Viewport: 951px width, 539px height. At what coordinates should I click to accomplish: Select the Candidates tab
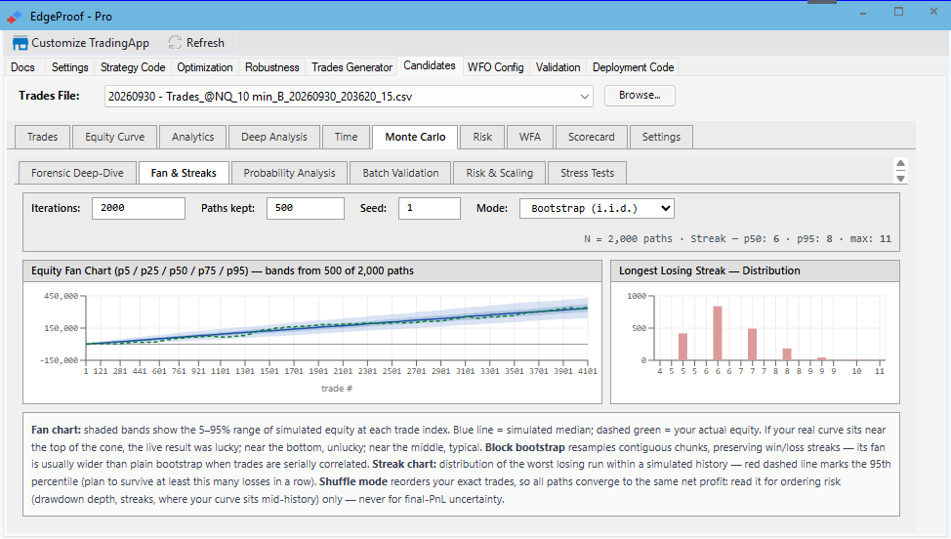430,65
